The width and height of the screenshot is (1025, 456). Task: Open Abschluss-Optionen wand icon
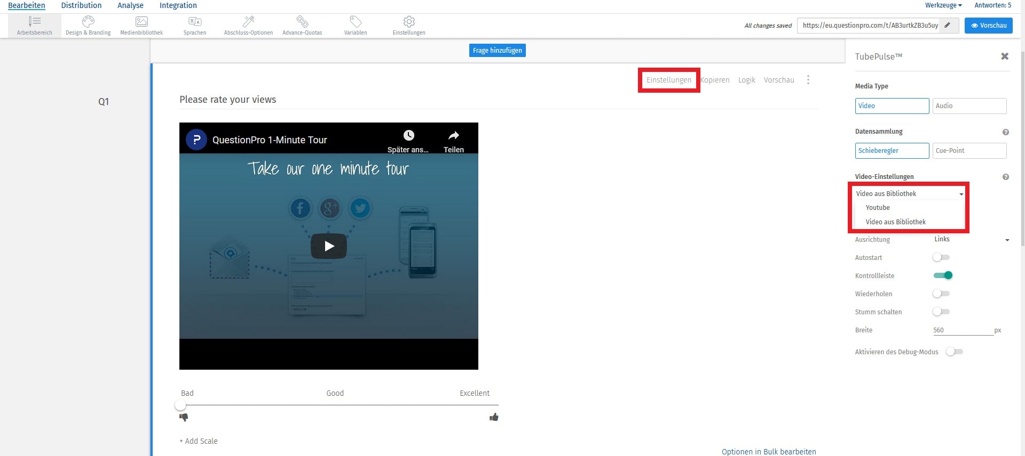[x=248, y=21]
